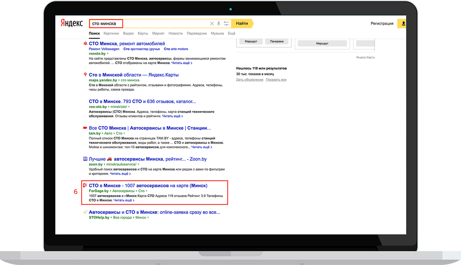Click the Zoon.by result favicon
The height and width of the screenshot is (265, 461).
[85, 159]
